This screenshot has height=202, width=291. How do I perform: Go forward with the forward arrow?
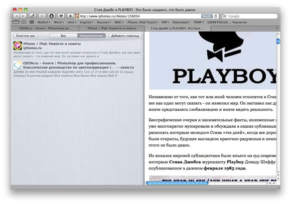coord(23,16)
